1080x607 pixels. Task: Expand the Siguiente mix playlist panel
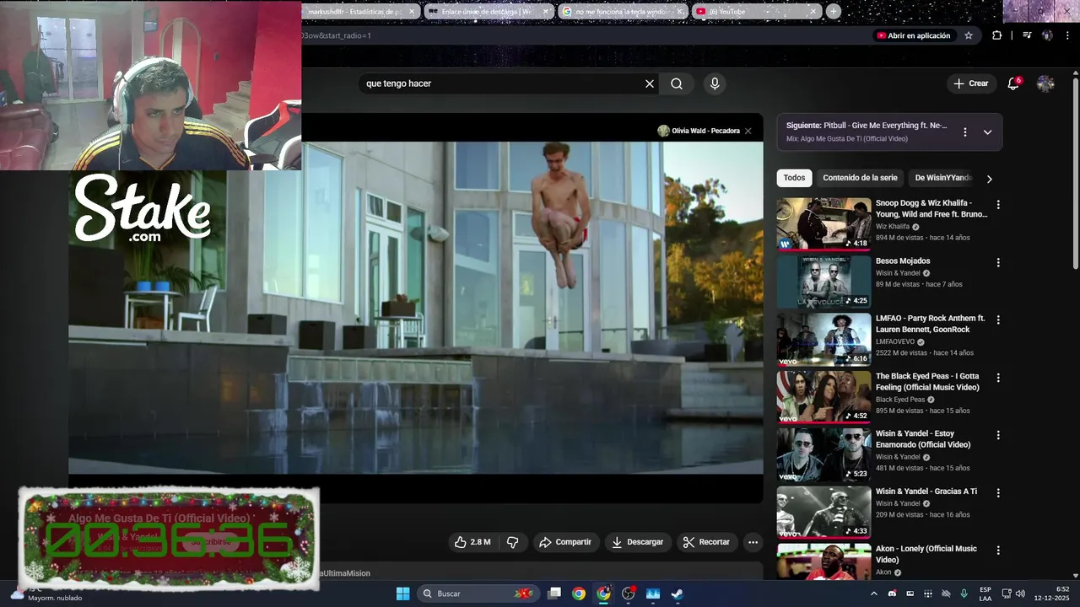[x=987, y=132]
